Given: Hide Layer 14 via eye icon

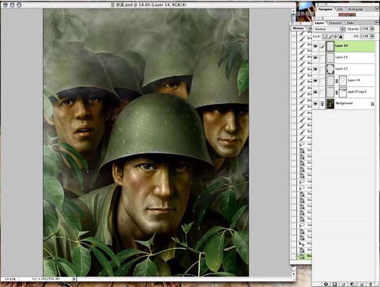Looking at the screenshot, I should (315, 46).
